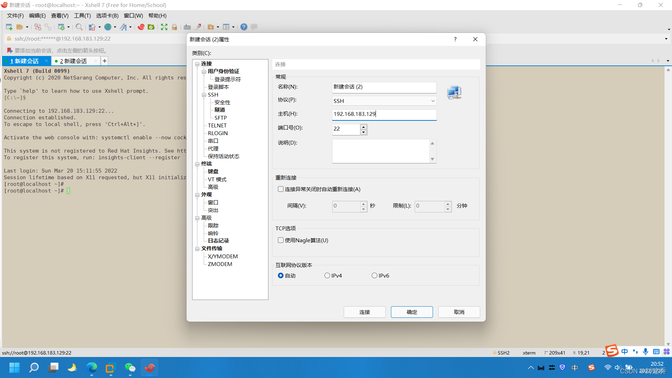Open WeChat from the Windows taskbar

[x=130, y=367]
